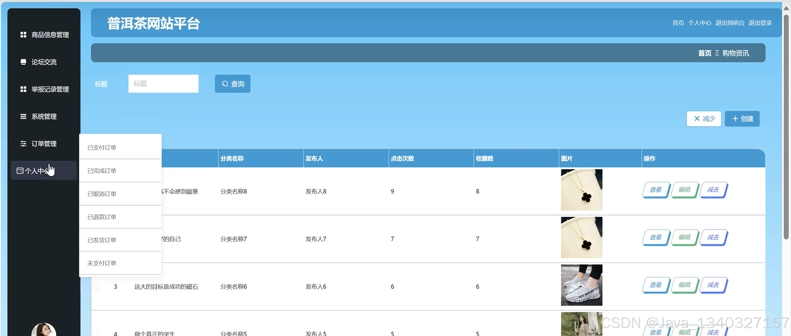The image size is (791, 336).
Task: Click 退出登录 to log out
Action: 760,23
